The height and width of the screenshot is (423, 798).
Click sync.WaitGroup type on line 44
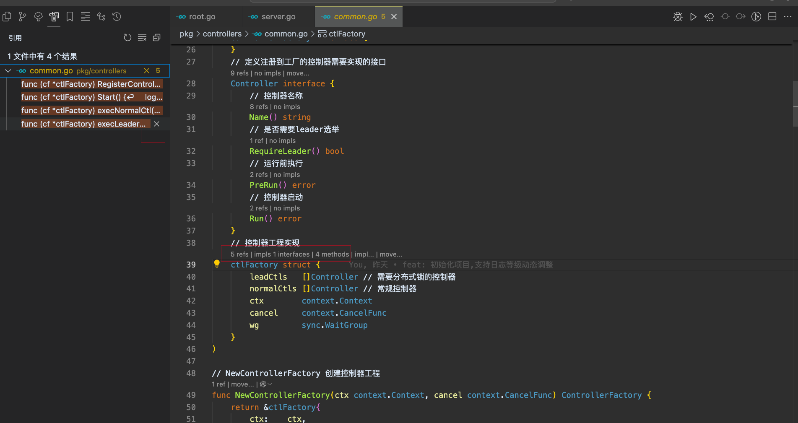335,325
